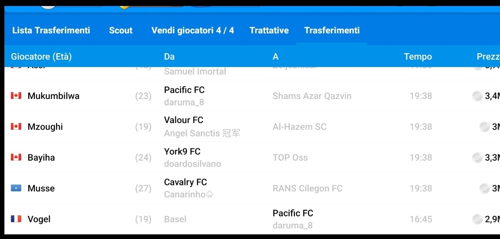Select the Vogel transfer row's Basel club
Viewport: 500px width, 239px height.
tap(175, 219)
